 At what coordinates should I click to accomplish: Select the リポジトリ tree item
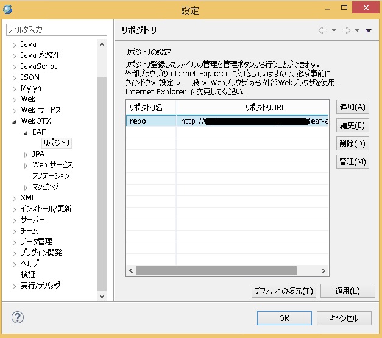click(x=56, y=143)
